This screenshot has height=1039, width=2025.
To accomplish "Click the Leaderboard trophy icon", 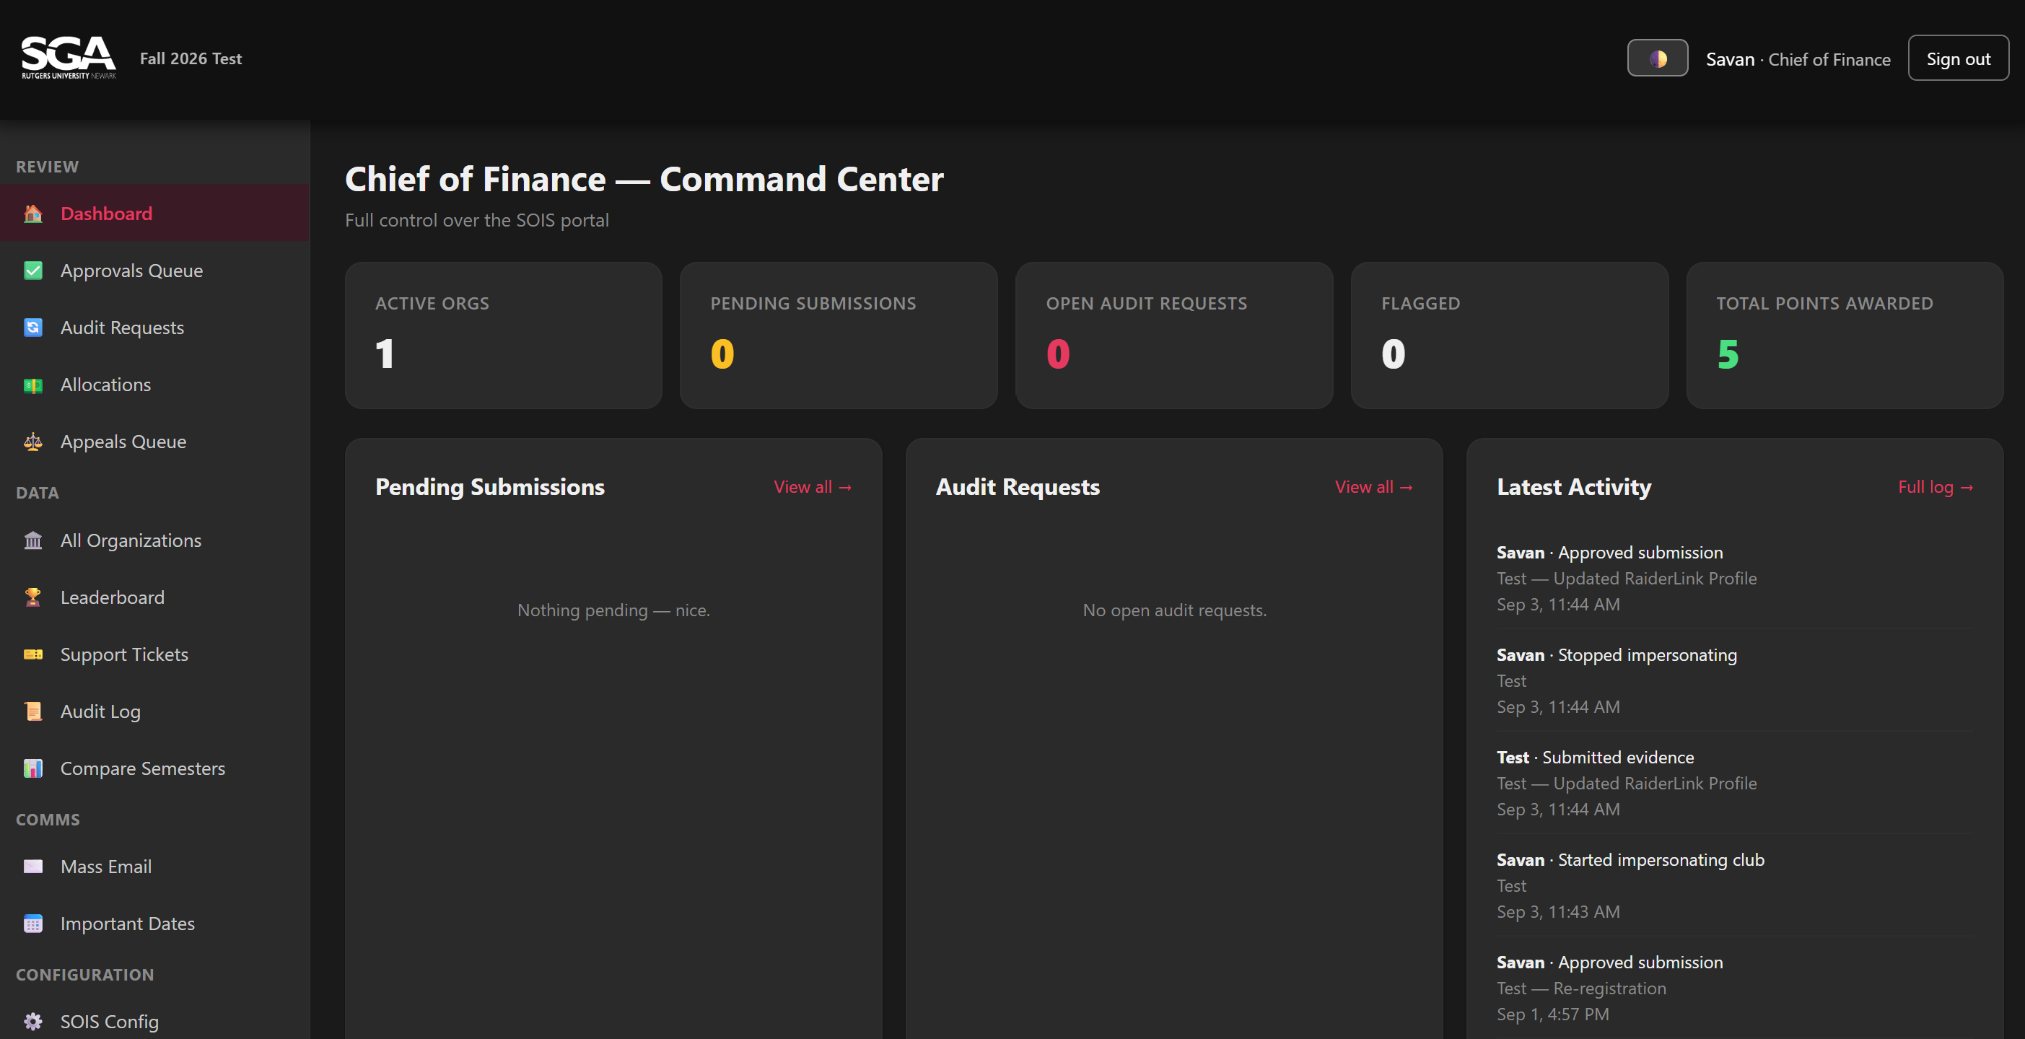I will point(33,597).
